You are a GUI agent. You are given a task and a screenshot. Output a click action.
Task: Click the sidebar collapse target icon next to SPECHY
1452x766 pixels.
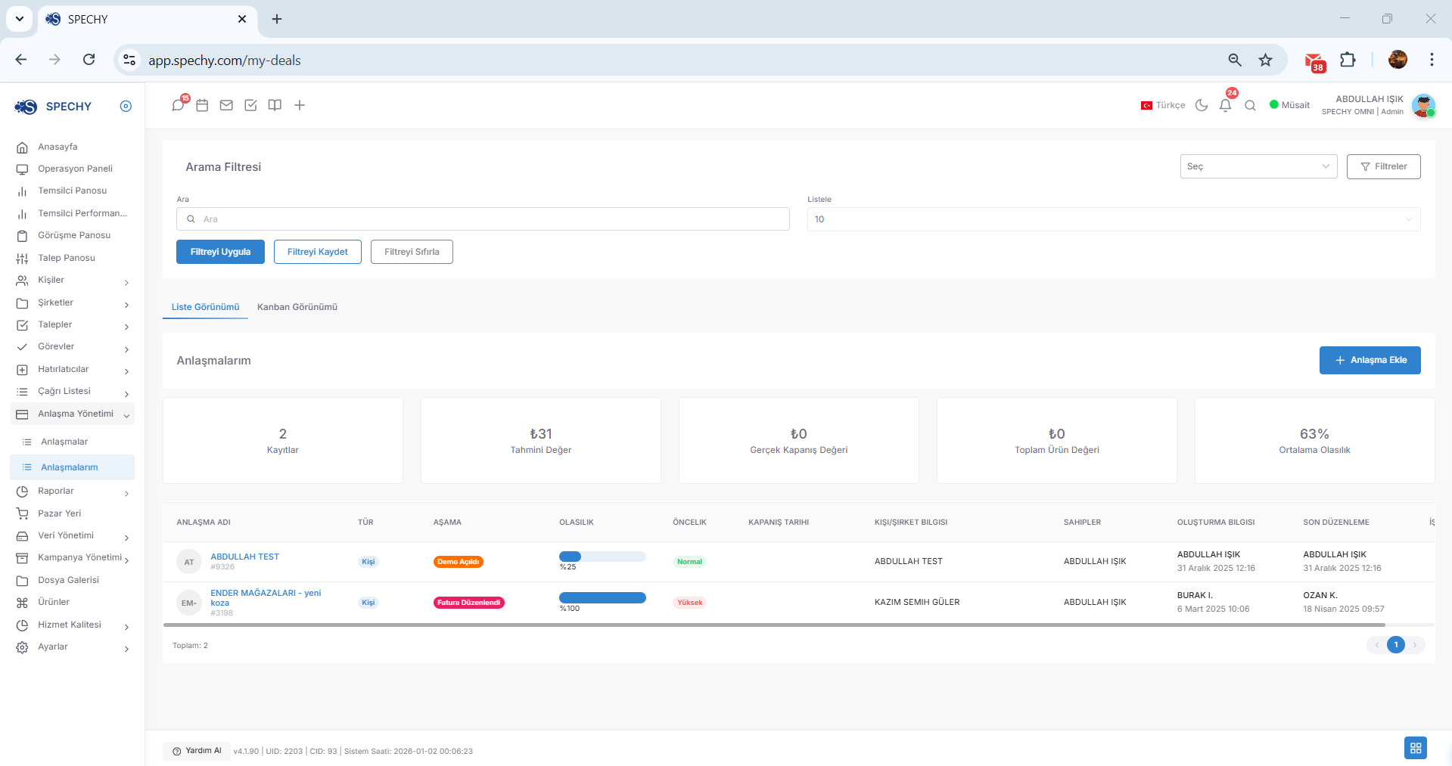[126, 106]
